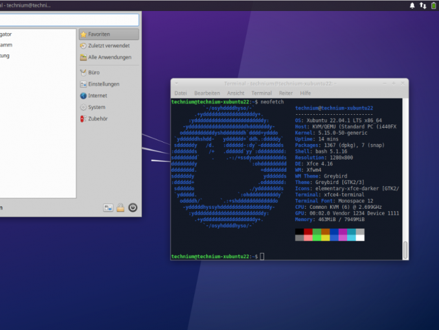Click the white color block in neofetch output
Screen dimensions: 439x330
(360, 238)
